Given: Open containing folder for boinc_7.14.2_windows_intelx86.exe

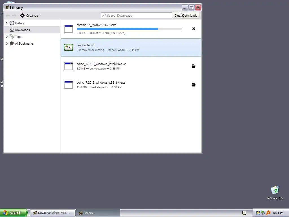Looking at the screenshot, I should (194, 66).
